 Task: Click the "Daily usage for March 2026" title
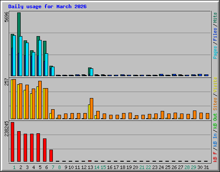pos(47,7)
